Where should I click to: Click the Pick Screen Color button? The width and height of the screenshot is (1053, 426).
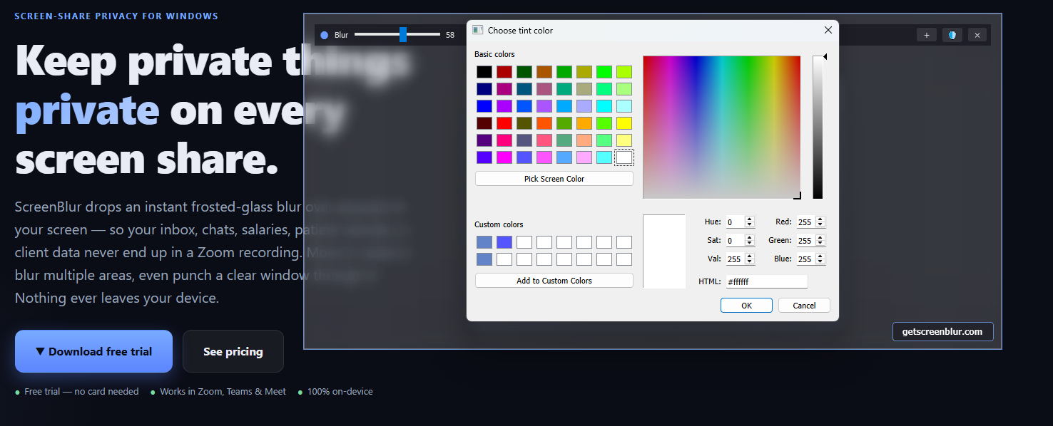pos(554,179)
